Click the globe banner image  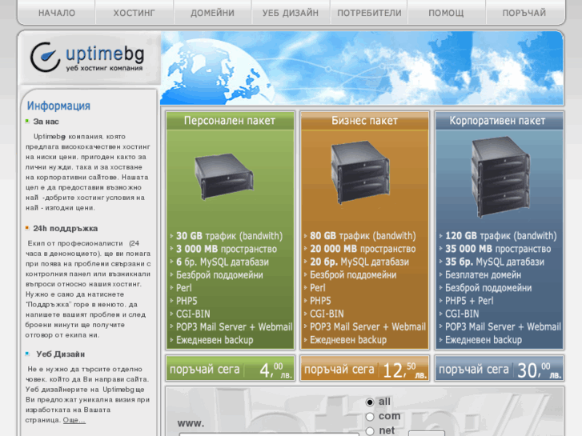pos(362,68)
